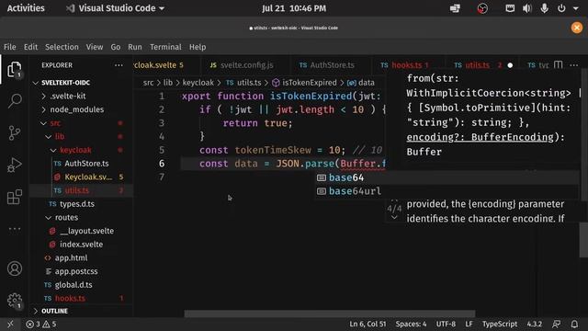588x331 pixels.
Task: Open the Manage gear icon
Action: (x=15, y=301)
